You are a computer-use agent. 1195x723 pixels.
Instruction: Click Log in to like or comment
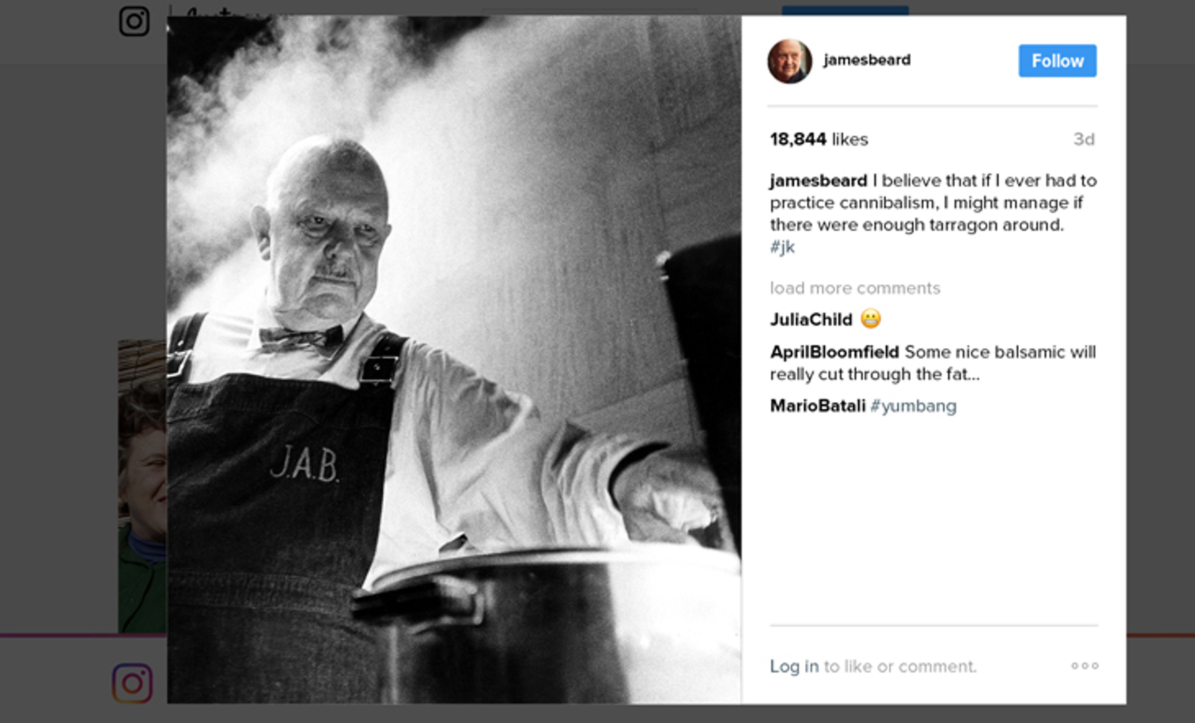coord(794,666)
